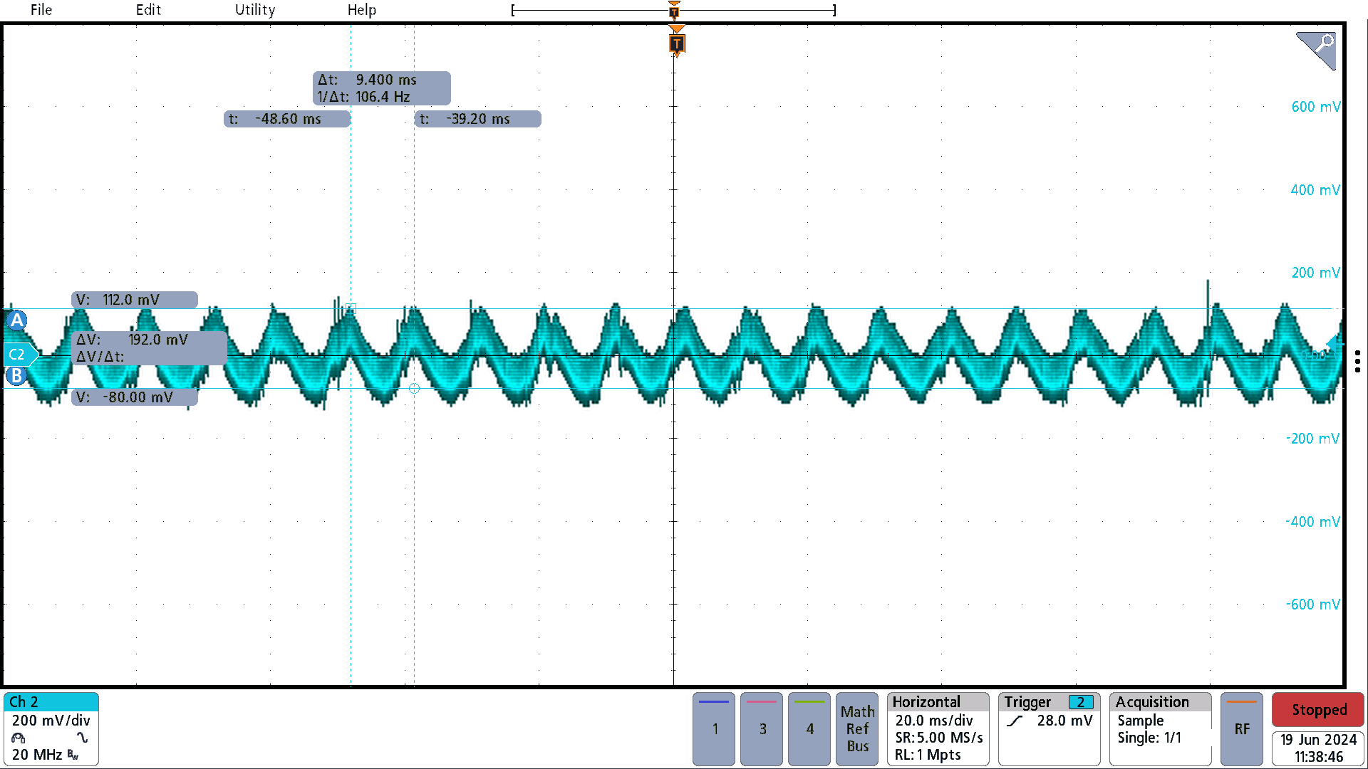The height and width of the screenshot is (769, 1368).
Task: Click cursor A horizontal bar handle
Action: coord(17,320)
